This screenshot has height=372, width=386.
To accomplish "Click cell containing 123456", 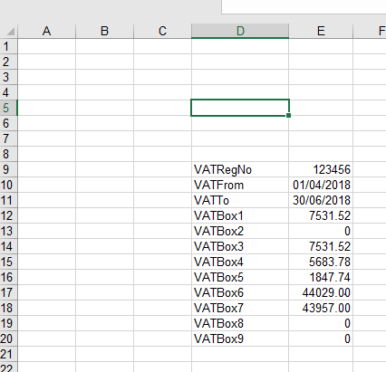I will click(x=321, y=169).
